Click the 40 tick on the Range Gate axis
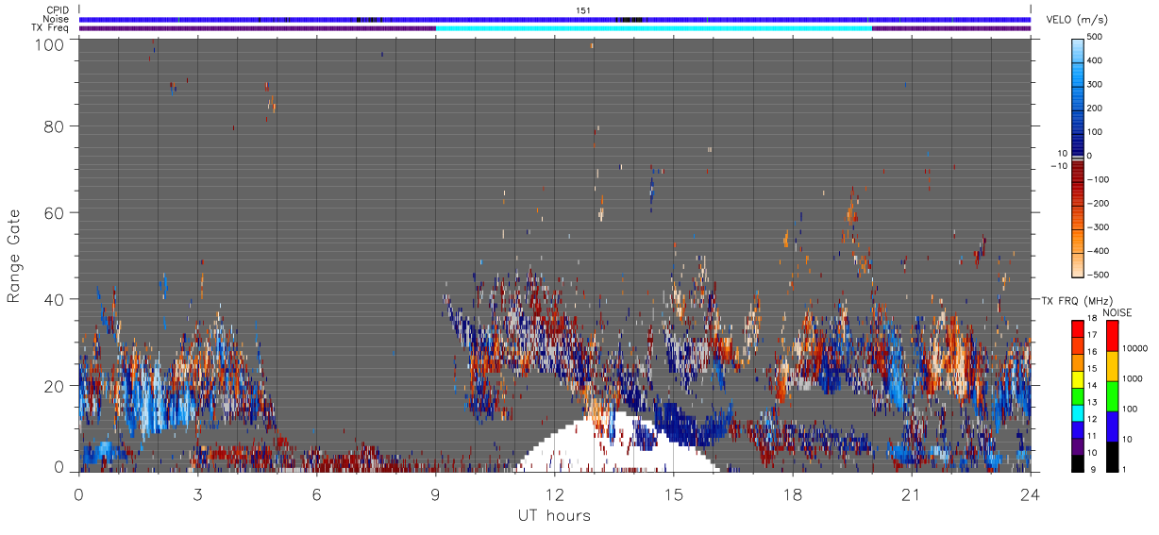The width and height of the screenshot is (1159, 535). coord(52,299)
